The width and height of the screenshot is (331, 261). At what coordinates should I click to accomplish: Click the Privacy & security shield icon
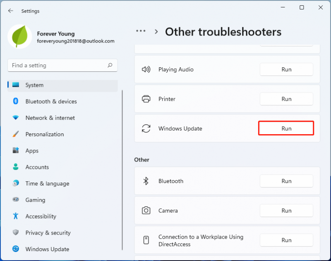pyautogui.click(x=16, y=233)
